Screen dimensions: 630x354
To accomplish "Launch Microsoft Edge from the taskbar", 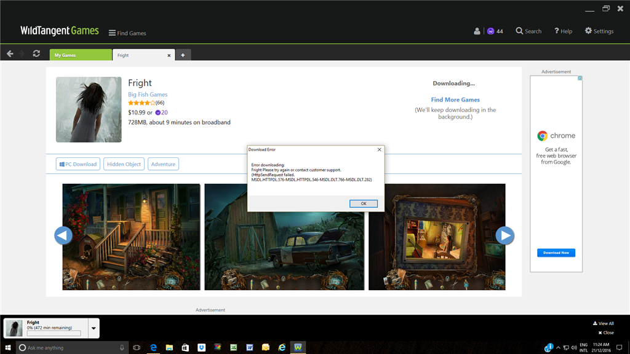I will [x=153, y=348].
